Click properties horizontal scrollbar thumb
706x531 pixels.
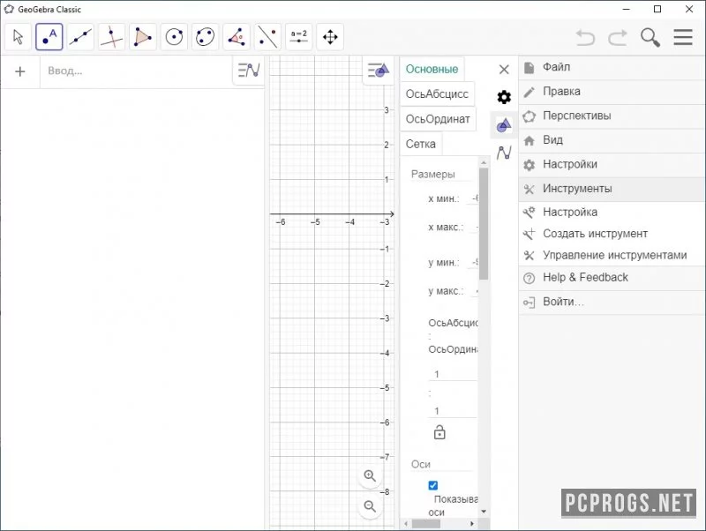(x=426, y=524)
